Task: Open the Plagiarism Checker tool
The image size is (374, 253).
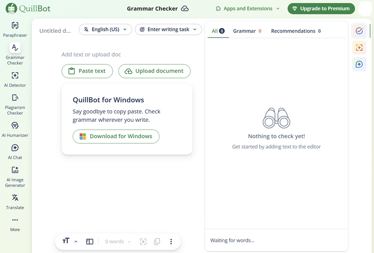Action: pyautogui.click(x=15, y=105)
